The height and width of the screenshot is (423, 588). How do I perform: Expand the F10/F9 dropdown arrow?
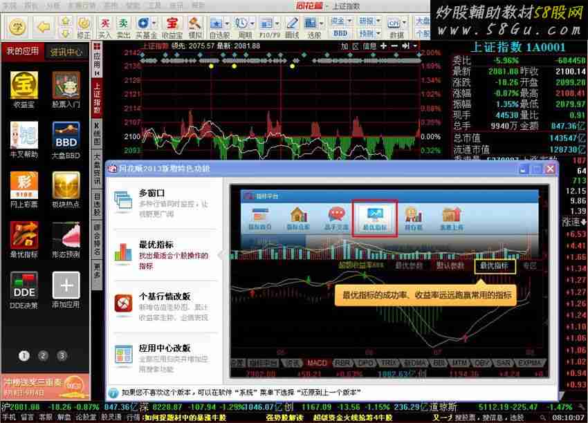(277, 23)
